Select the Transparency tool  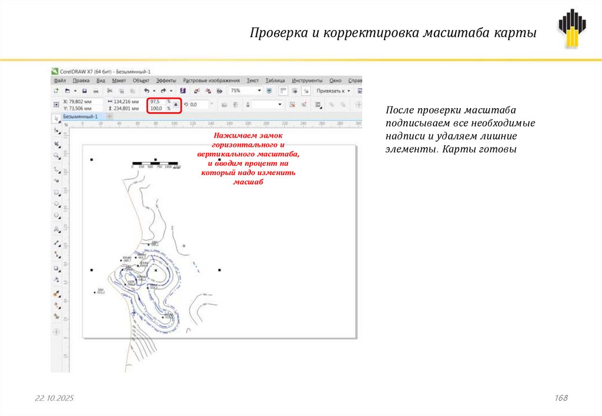(56, 279)
